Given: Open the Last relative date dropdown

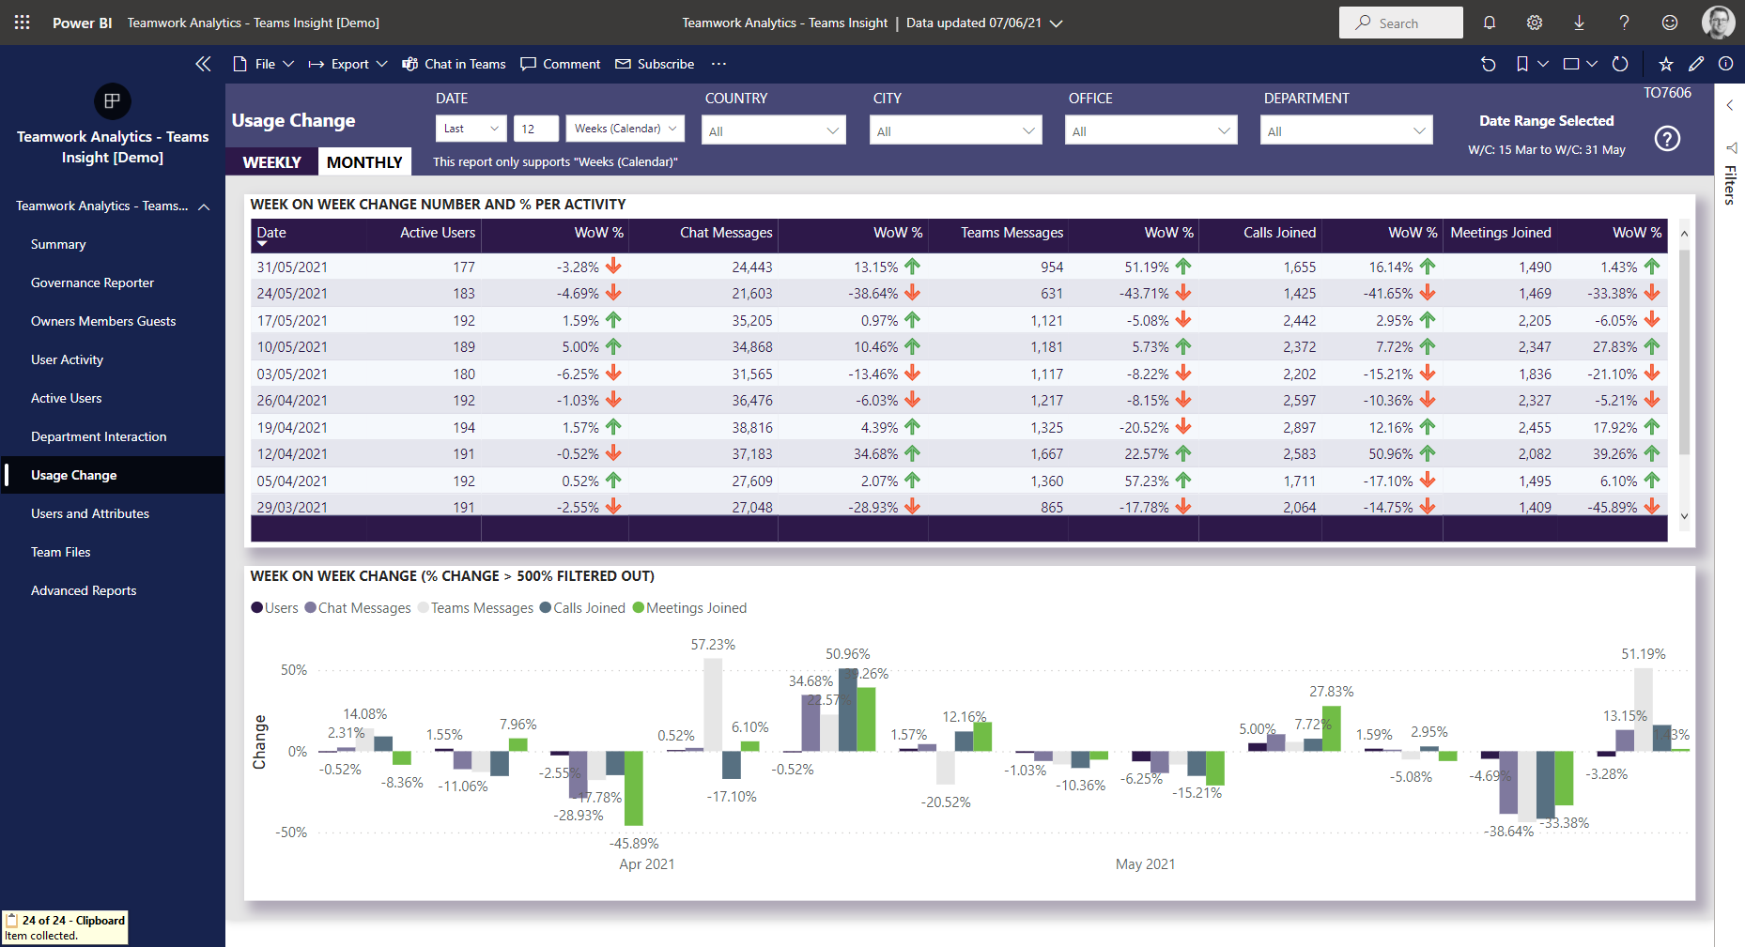Looking at the screenshot, I should click(x=471, y=129).
